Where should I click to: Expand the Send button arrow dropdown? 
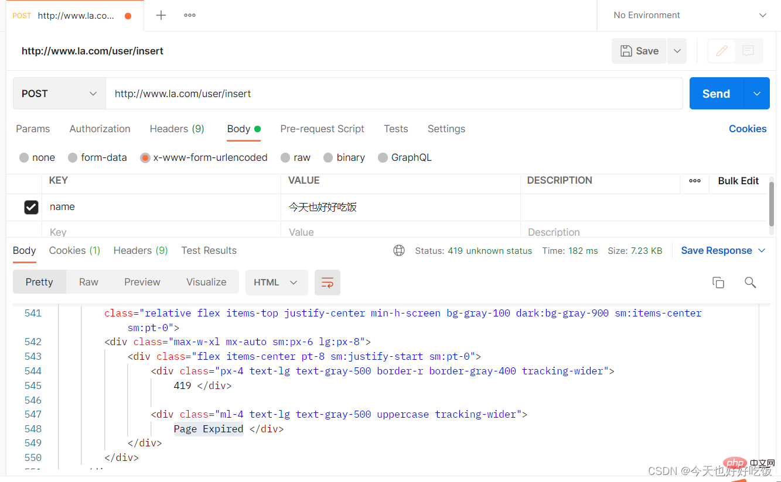(x=757, y=94)
